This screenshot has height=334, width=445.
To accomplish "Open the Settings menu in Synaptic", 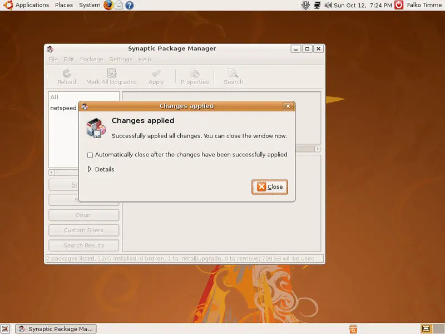I will click(x=121, y=60).
